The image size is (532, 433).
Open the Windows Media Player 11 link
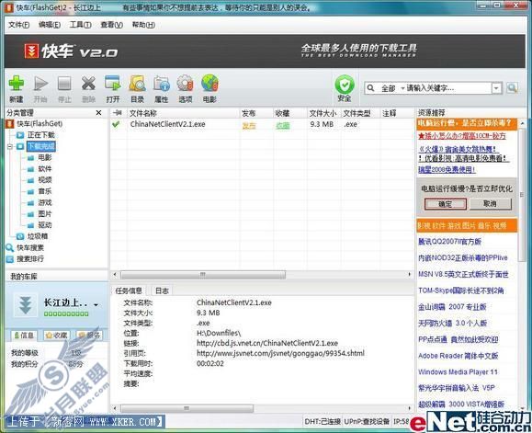458,372
